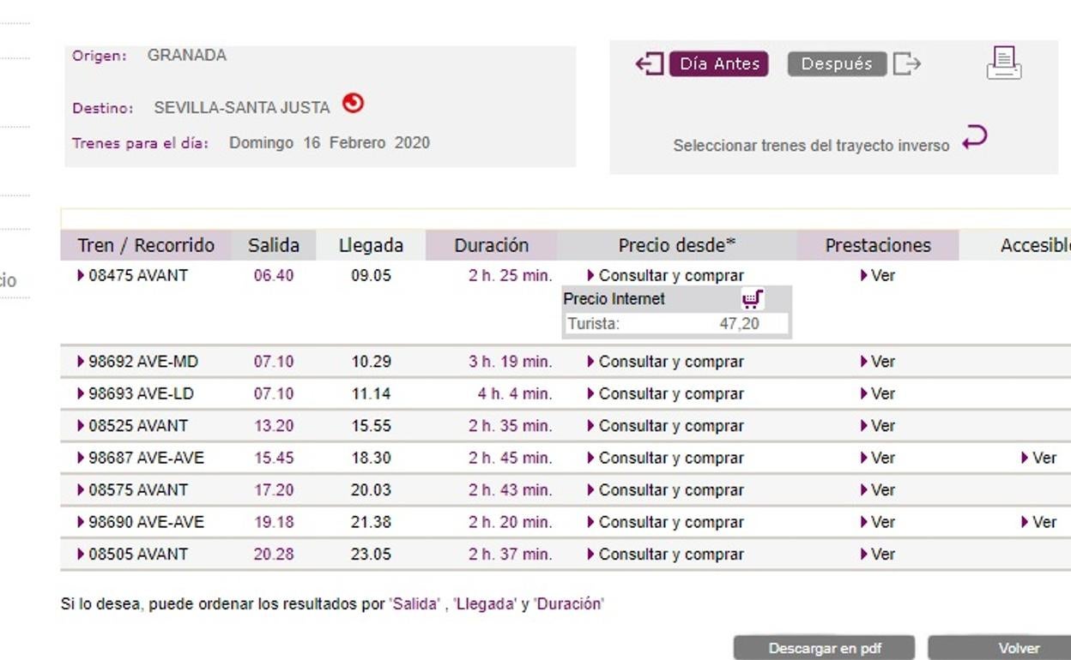The width and height of the screenshot is (1071, 660).
Task: Sort results by 'Salida' link
Action: [414, 604]
